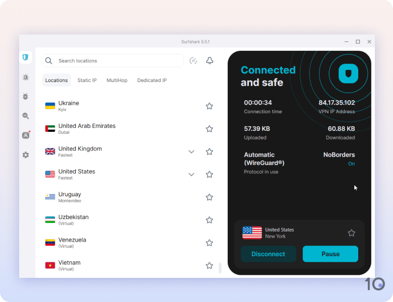Favorite Venezuela with its star
393x302 pixels.
[x=210, y=243]
